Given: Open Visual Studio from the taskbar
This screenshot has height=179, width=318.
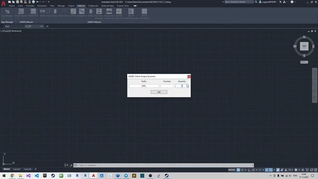Looking at the screenshot, I should [x=28, y=176].
